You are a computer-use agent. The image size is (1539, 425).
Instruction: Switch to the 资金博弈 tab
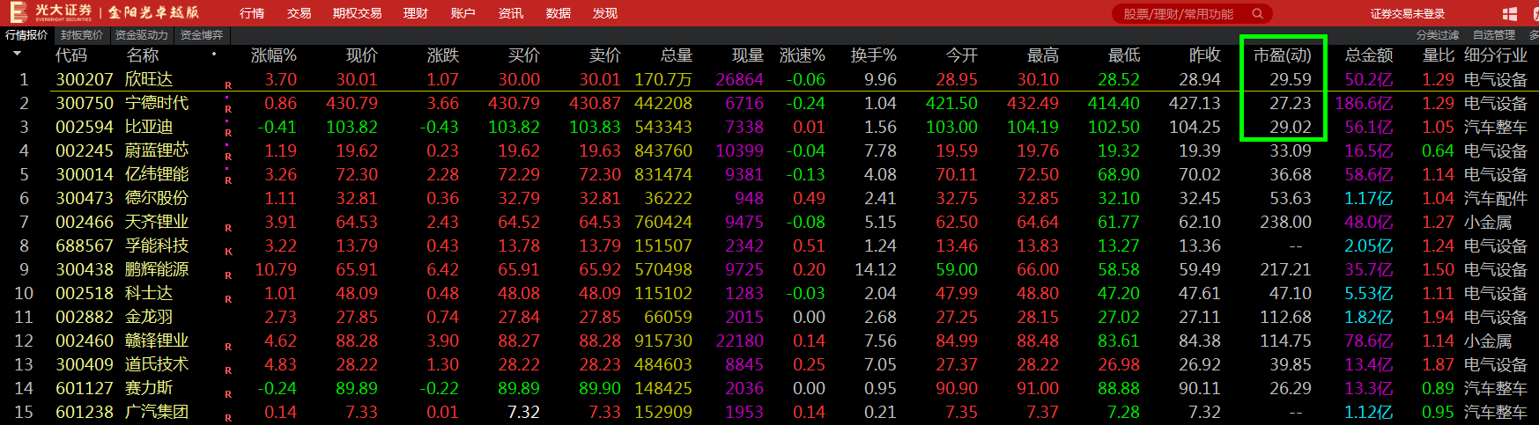click(202, 35)
